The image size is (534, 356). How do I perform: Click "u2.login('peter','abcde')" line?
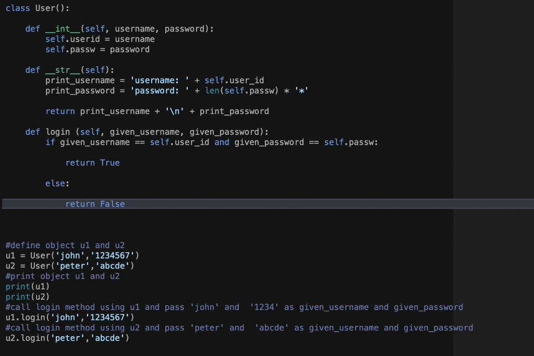point(67,338)
